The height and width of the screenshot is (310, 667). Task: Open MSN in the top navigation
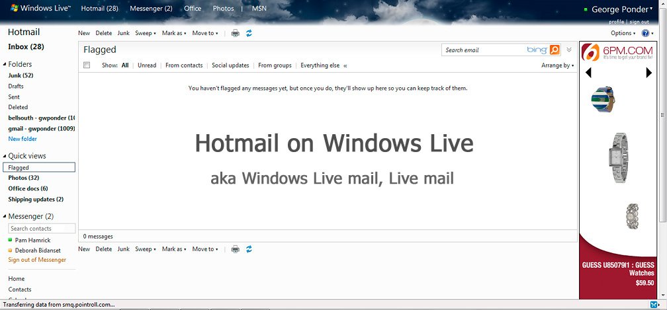[259, 8]
